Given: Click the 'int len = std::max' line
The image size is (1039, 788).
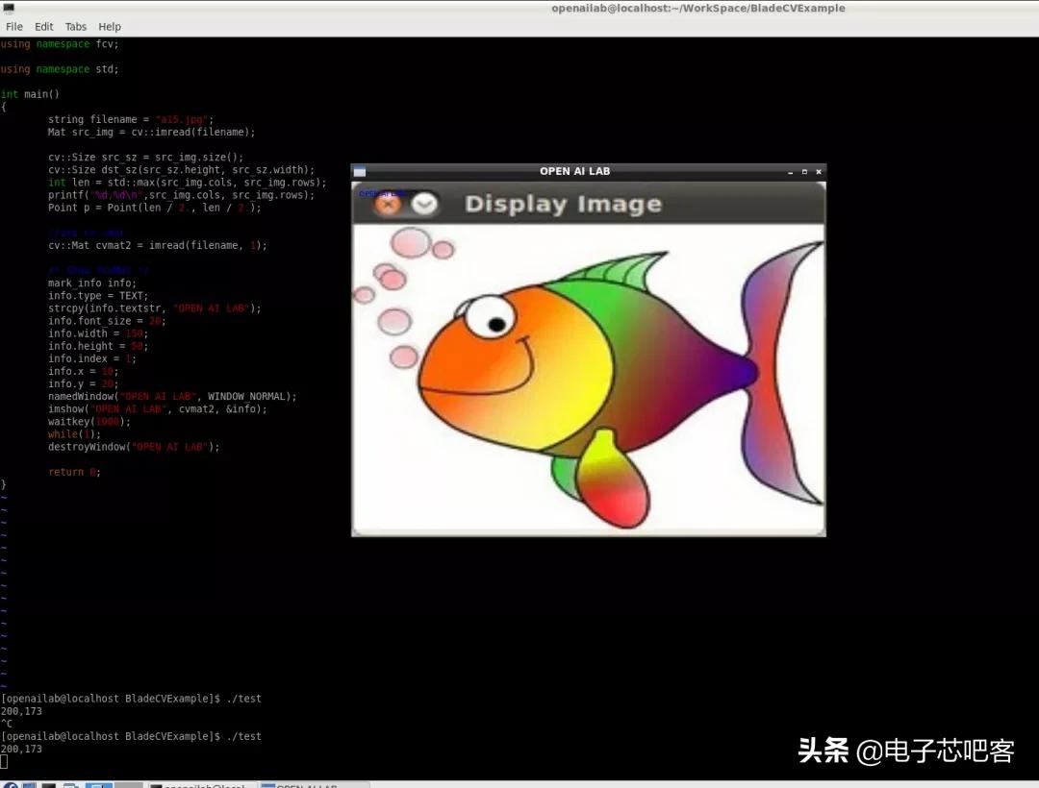Looking at the screenshot, I should pyautogui.click(x=187, y=183).
